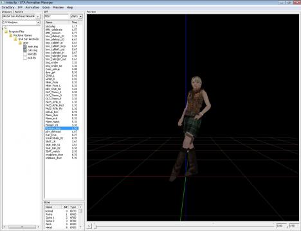Select the Case_pickup animation
Image resolution: width=301 pixels, height=231 pixels.
pyautogui.click(x=62, y=69)
